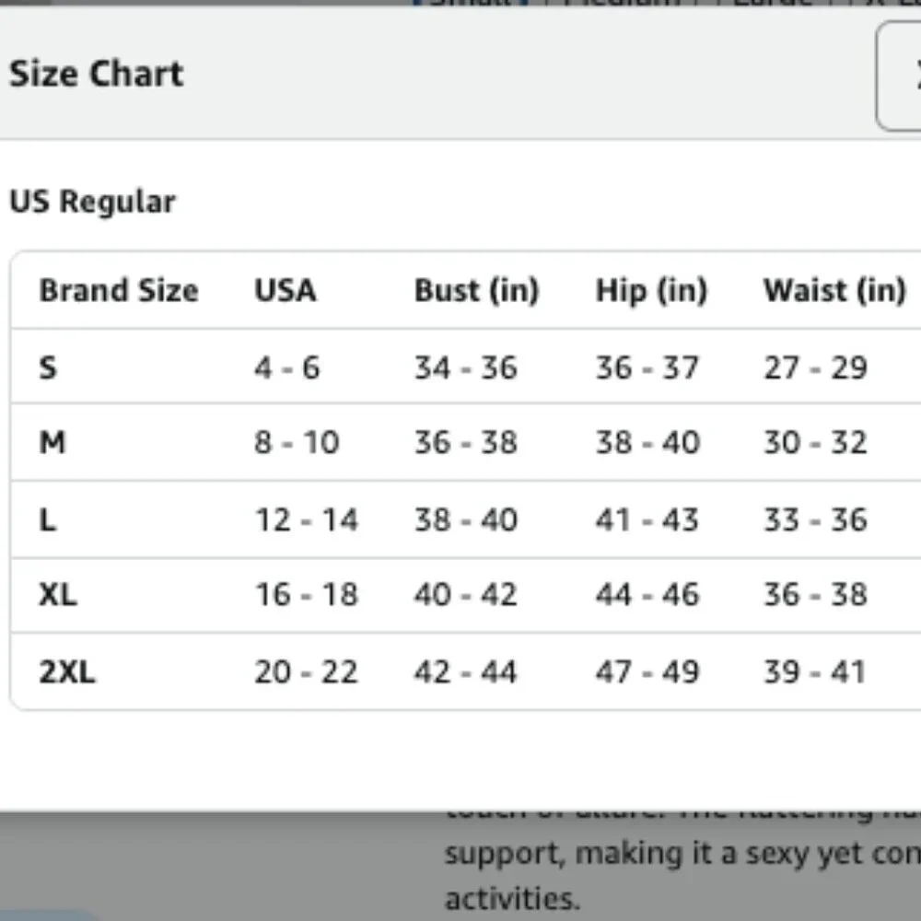Screen dimensions: 921x921
Task: Select the M brand size row
Action: click(x=466, y=442)
